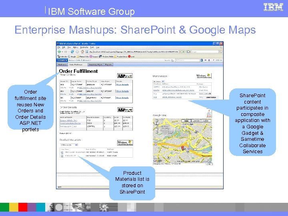288x216 pixels.
Task: Open the All Items dropdown in Warehouses
Action: coord(163,81)
